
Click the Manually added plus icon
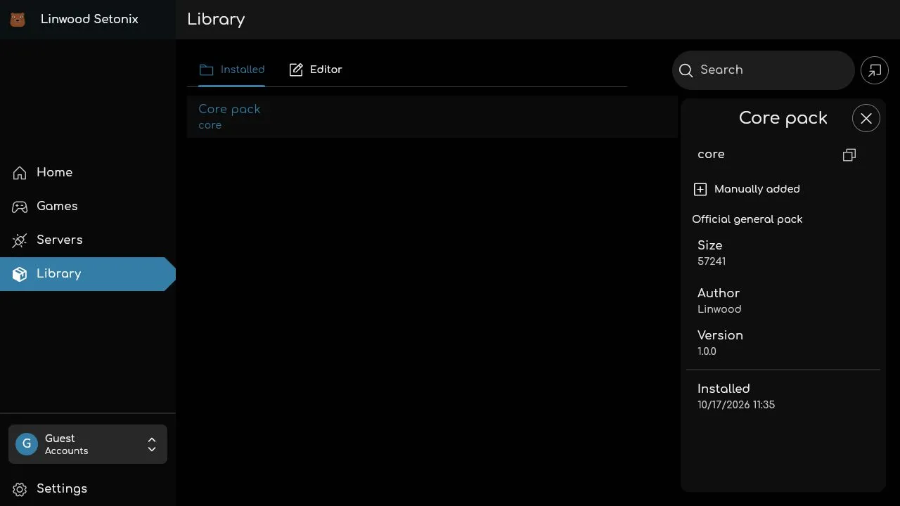tap(700, 189)
